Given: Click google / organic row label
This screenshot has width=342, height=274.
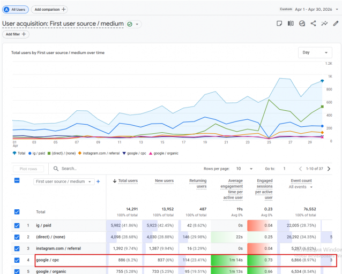Looking at the screenshot, I should [x=51, y=272].
